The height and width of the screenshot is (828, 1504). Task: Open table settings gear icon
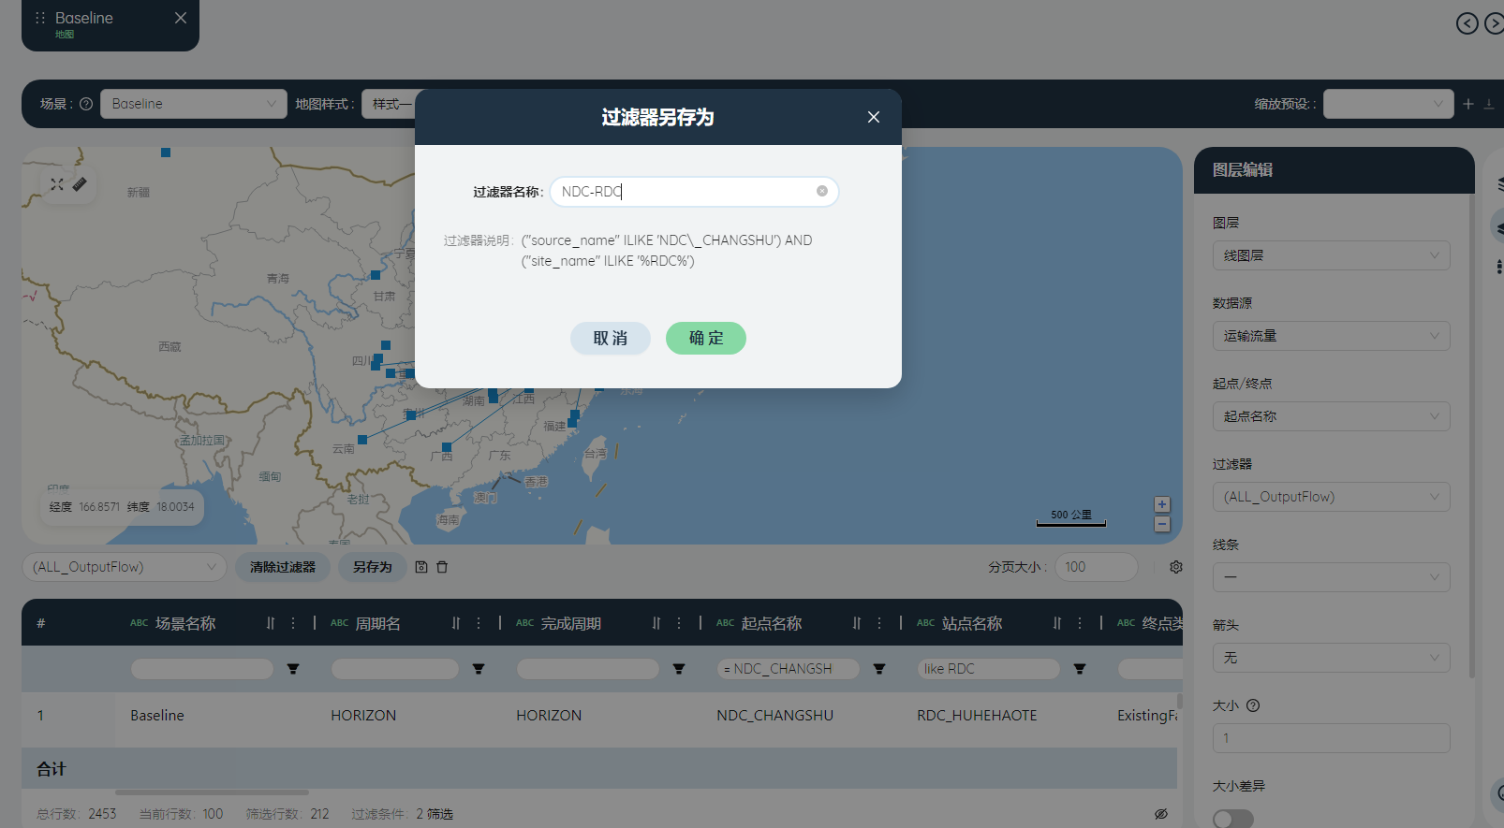(1176, 567)
